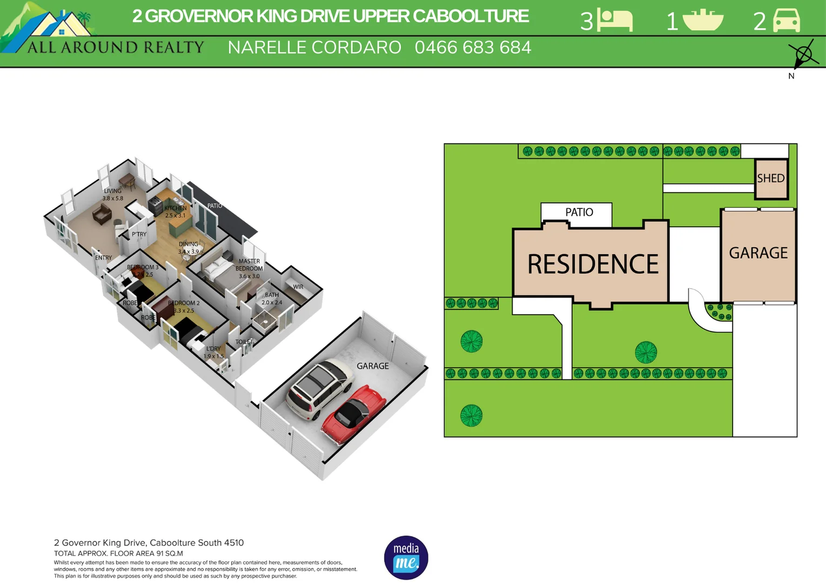Click the Kitchen label in 3D plan
The height and width of the screenshot is (583, 826).
[175, 211]
